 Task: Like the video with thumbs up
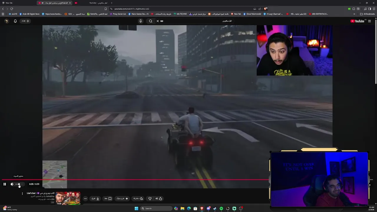tap(159, 198)
